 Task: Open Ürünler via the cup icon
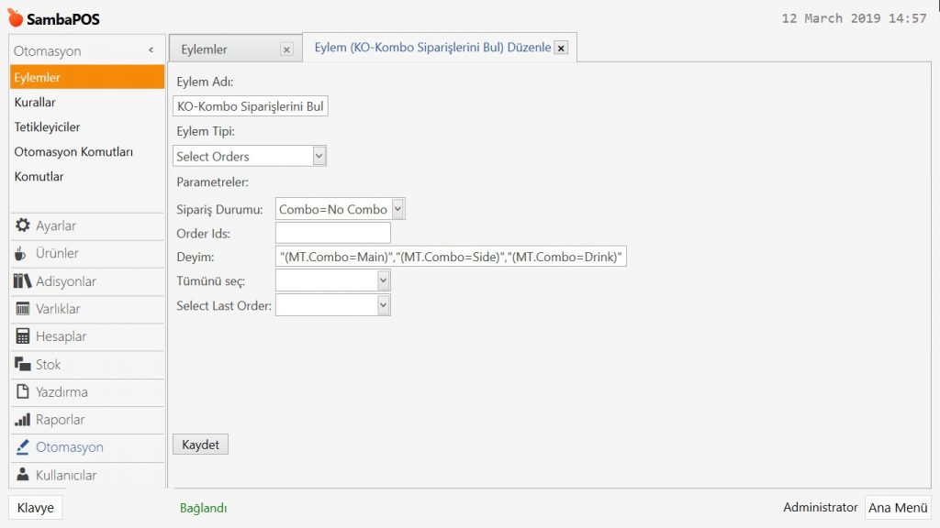coord(21,253)
